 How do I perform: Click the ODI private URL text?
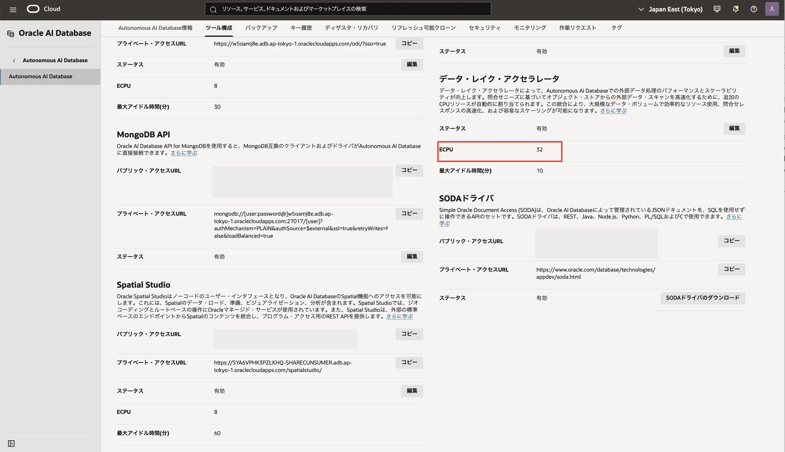[x=300, y=44]
